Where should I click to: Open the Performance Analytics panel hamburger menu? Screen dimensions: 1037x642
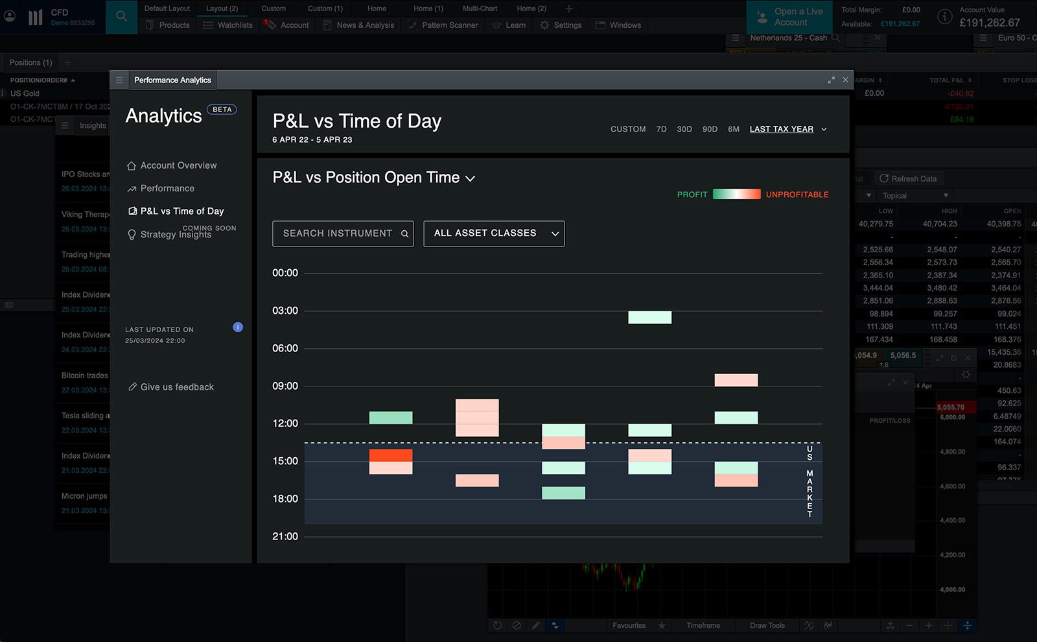click(x=119, y=80)
